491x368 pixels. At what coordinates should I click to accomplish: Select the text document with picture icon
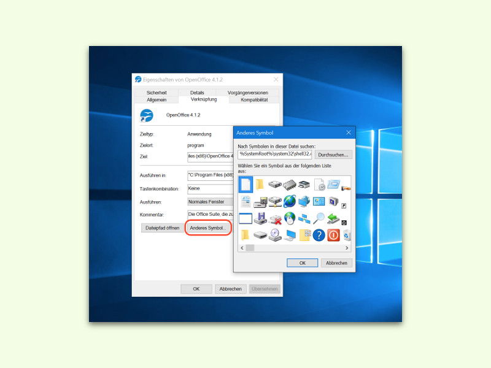pos(245,202)
